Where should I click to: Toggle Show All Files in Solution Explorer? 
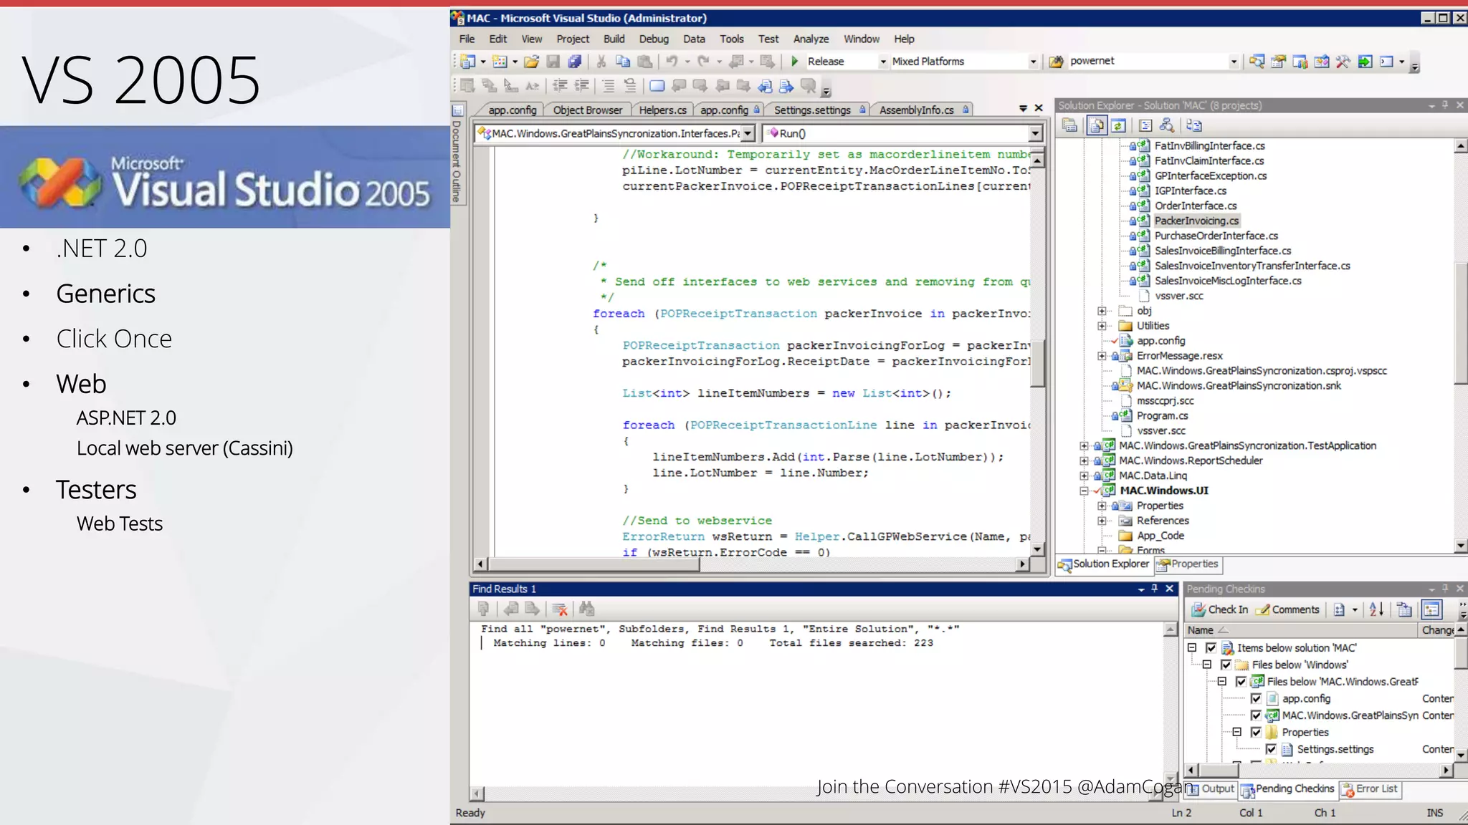(x=1097, y=126)
